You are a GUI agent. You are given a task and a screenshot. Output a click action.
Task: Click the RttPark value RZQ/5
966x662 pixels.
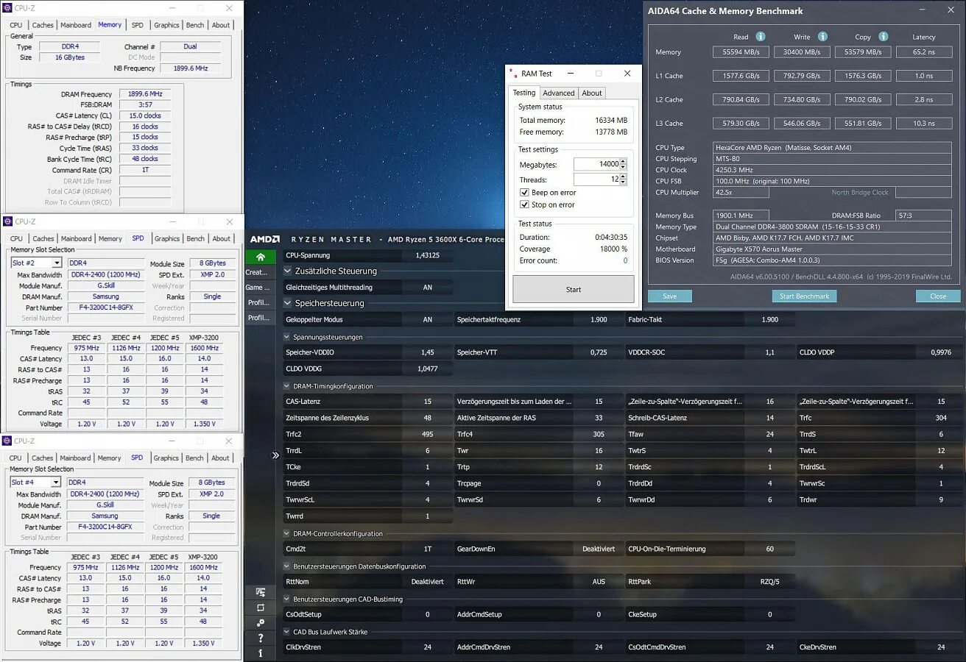click(770, 582)
